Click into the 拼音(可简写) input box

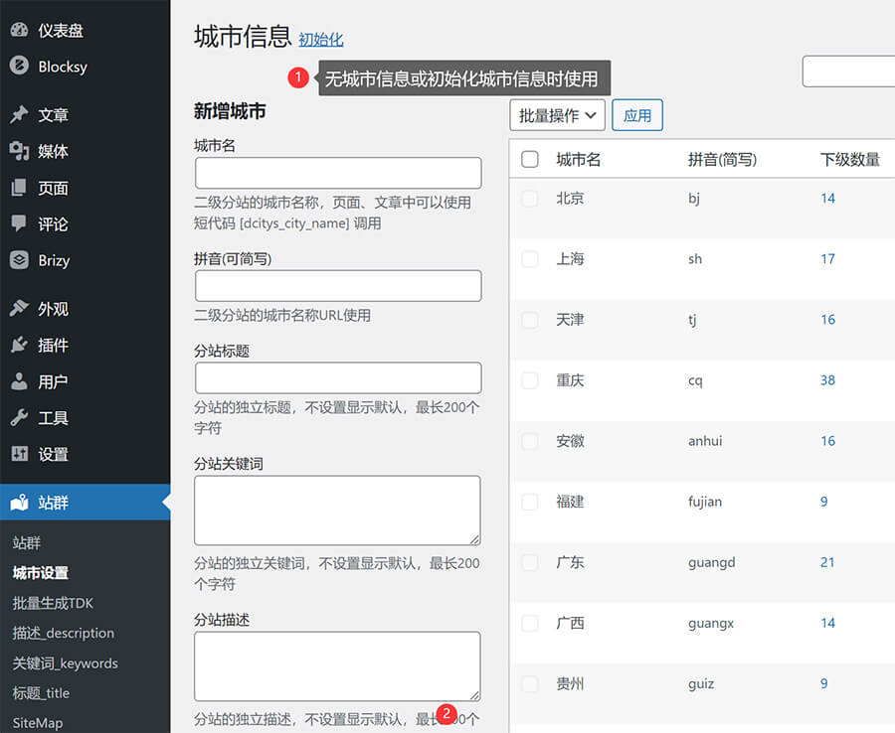coord(338,286)
